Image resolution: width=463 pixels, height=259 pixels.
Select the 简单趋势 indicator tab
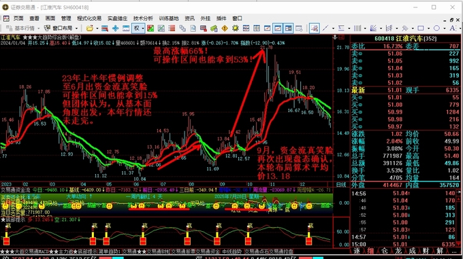[109, 251]
